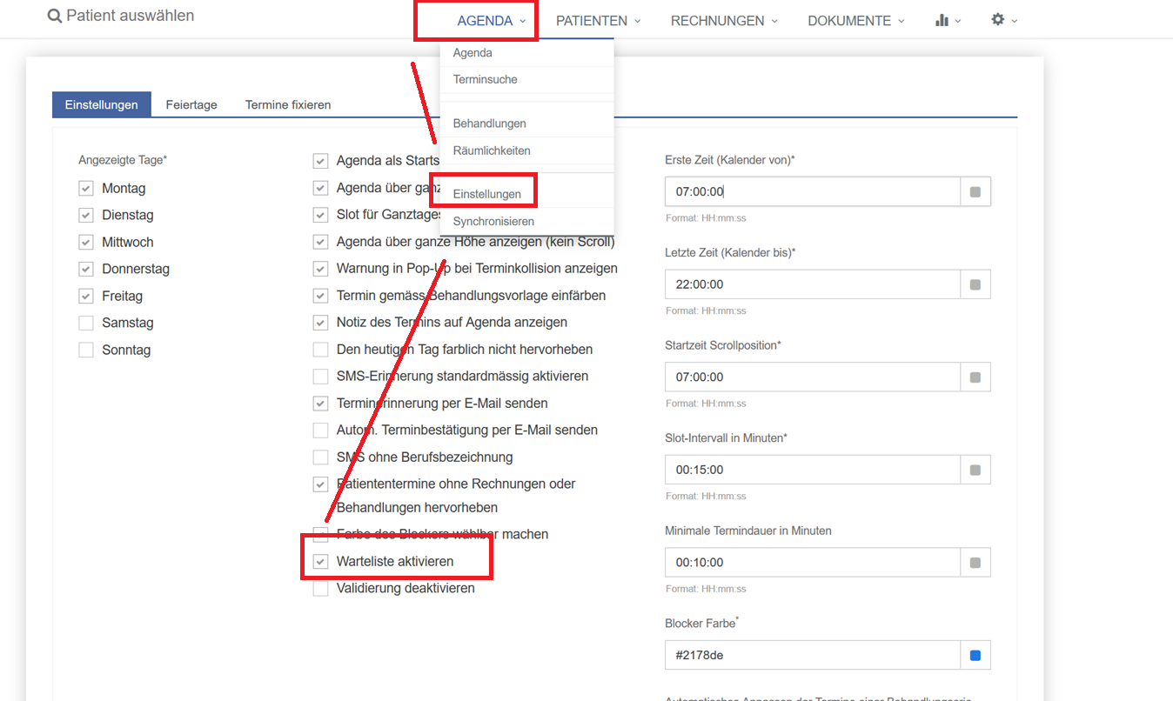1173x701 pixels.
Task: Click the search magnifier icon
Action: (55, 17)
